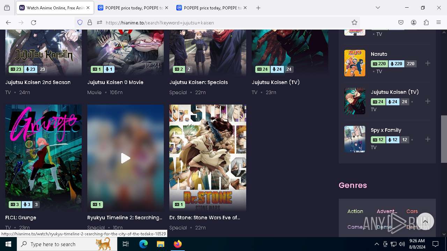This screenshot has width=447, height=251.
Task: Click the Firefox taskbar icon
Action: pos(178,244)
